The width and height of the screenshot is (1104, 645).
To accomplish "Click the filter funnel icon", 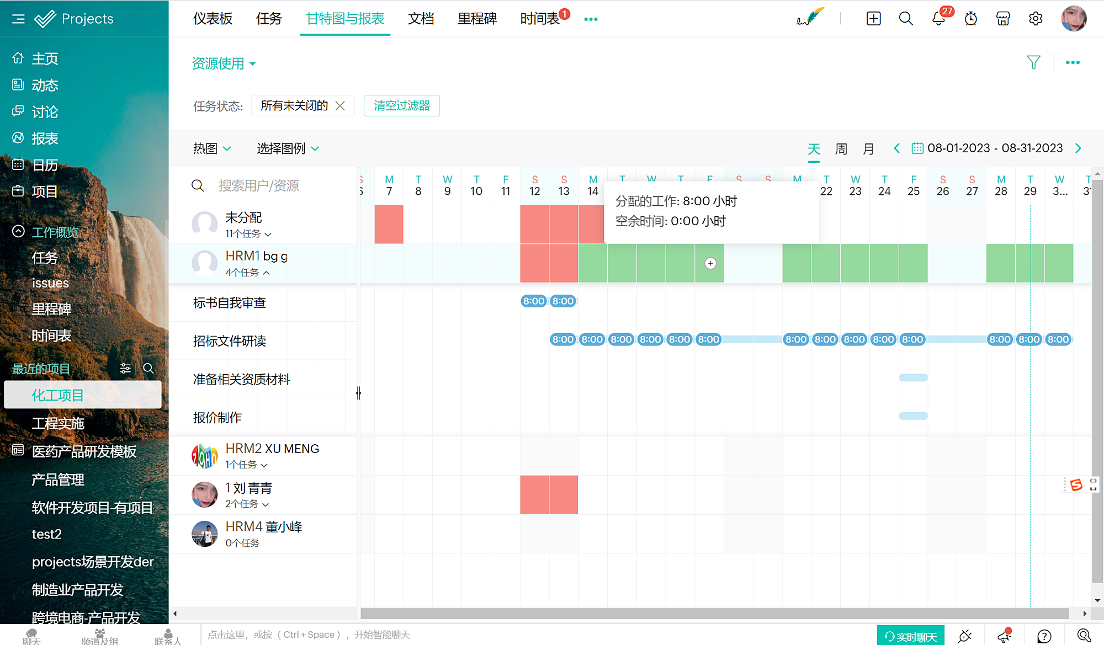I will 1033,62.
